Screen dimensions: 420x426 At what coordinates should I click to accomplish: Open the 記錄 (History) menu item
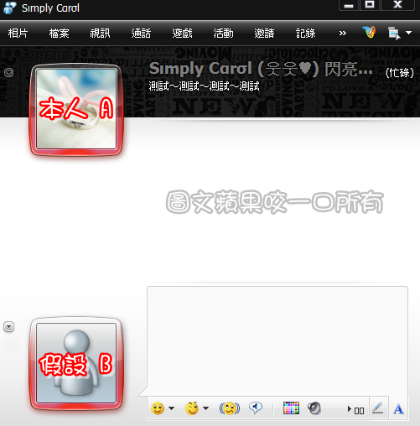306,34
